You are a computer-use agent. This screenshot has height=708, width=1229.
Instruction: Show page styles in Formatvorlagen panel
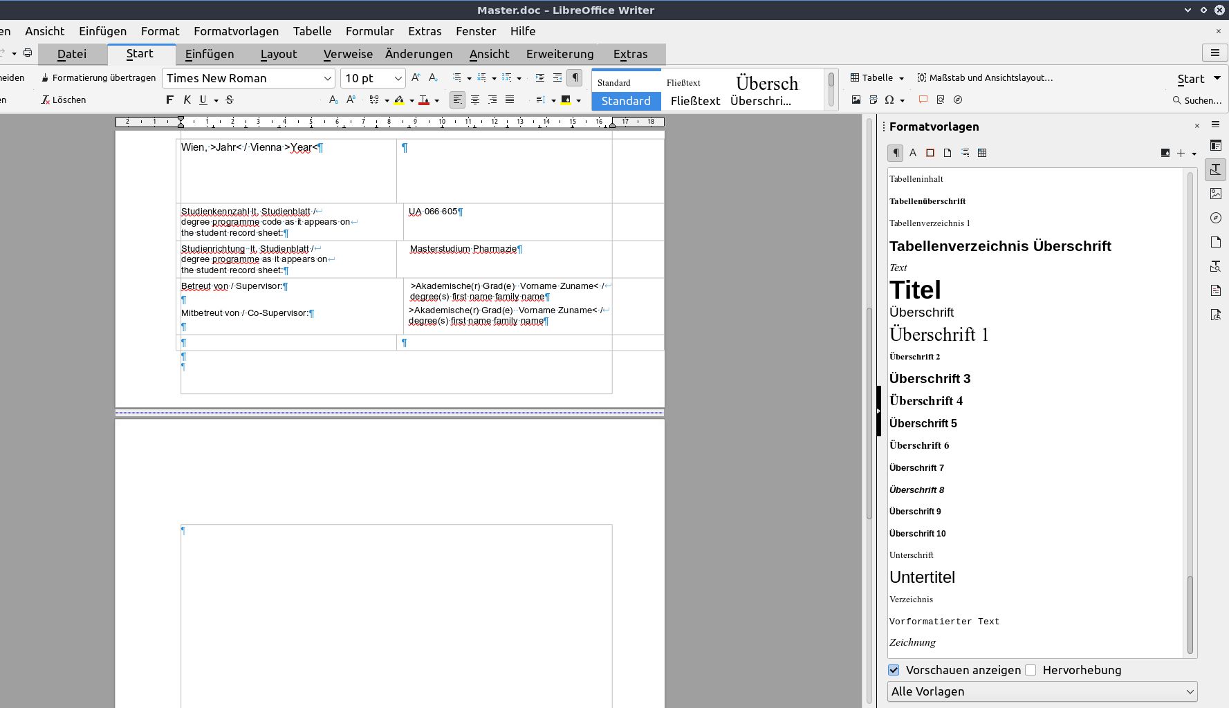click(x=948, y=153)
